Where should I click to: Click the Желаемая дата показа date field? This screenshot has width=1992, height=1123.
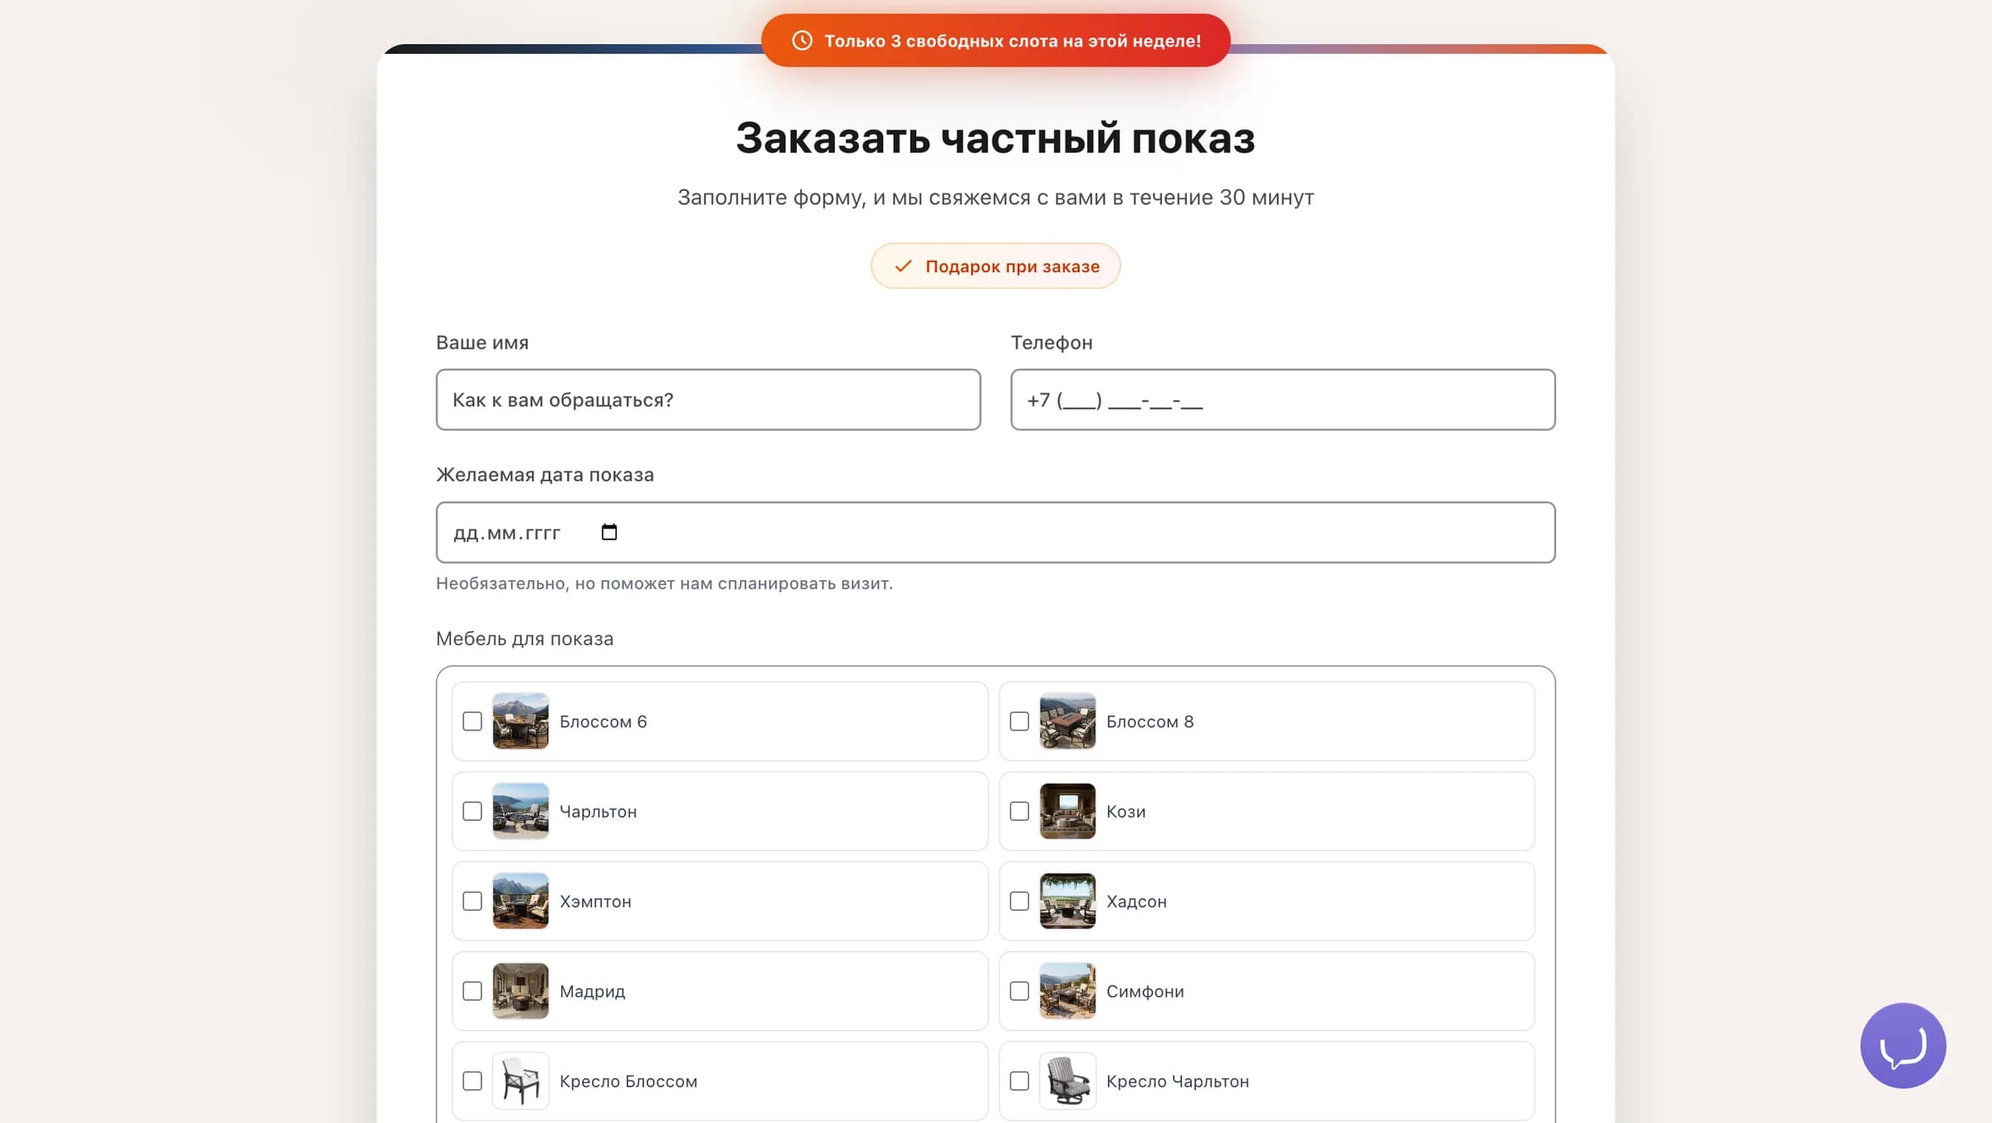coord(995,532)
